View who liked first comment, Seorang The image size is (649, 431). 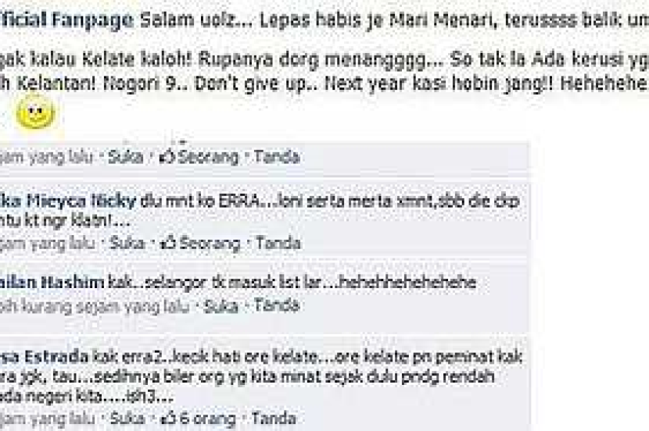pos(209,157)
